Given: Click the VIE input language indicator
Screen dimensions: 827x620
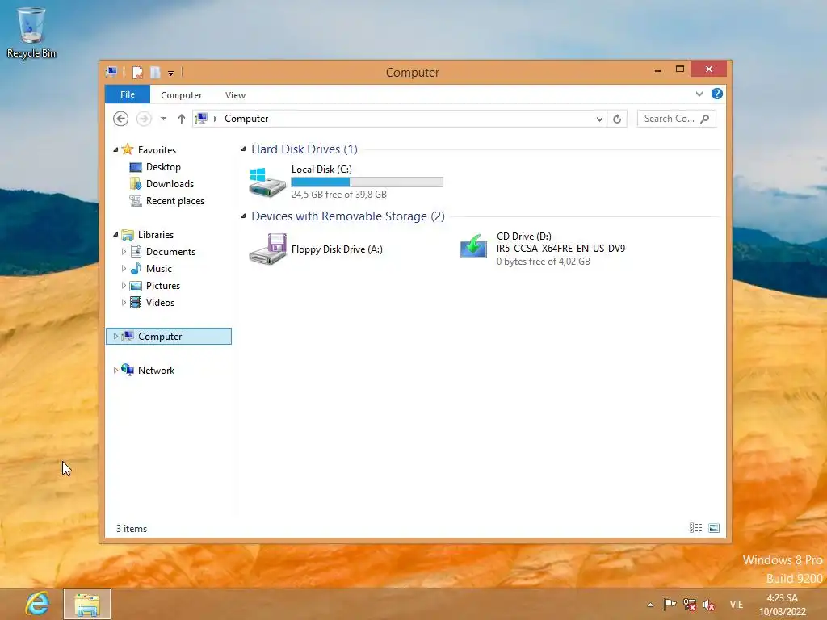Looking at the screenshot, I should point(737,604).
